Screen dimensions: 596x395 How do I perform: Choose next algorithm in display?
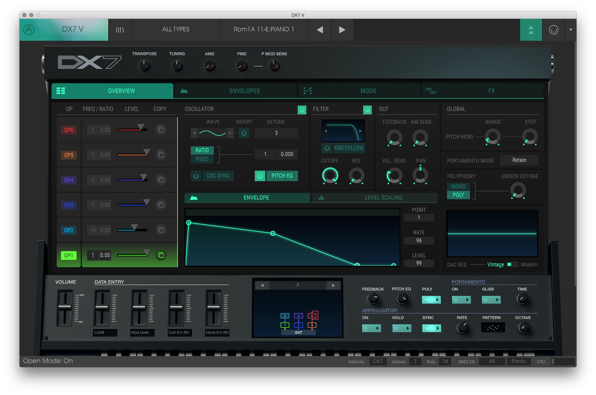pyautogui.click(x=333, y=285)
